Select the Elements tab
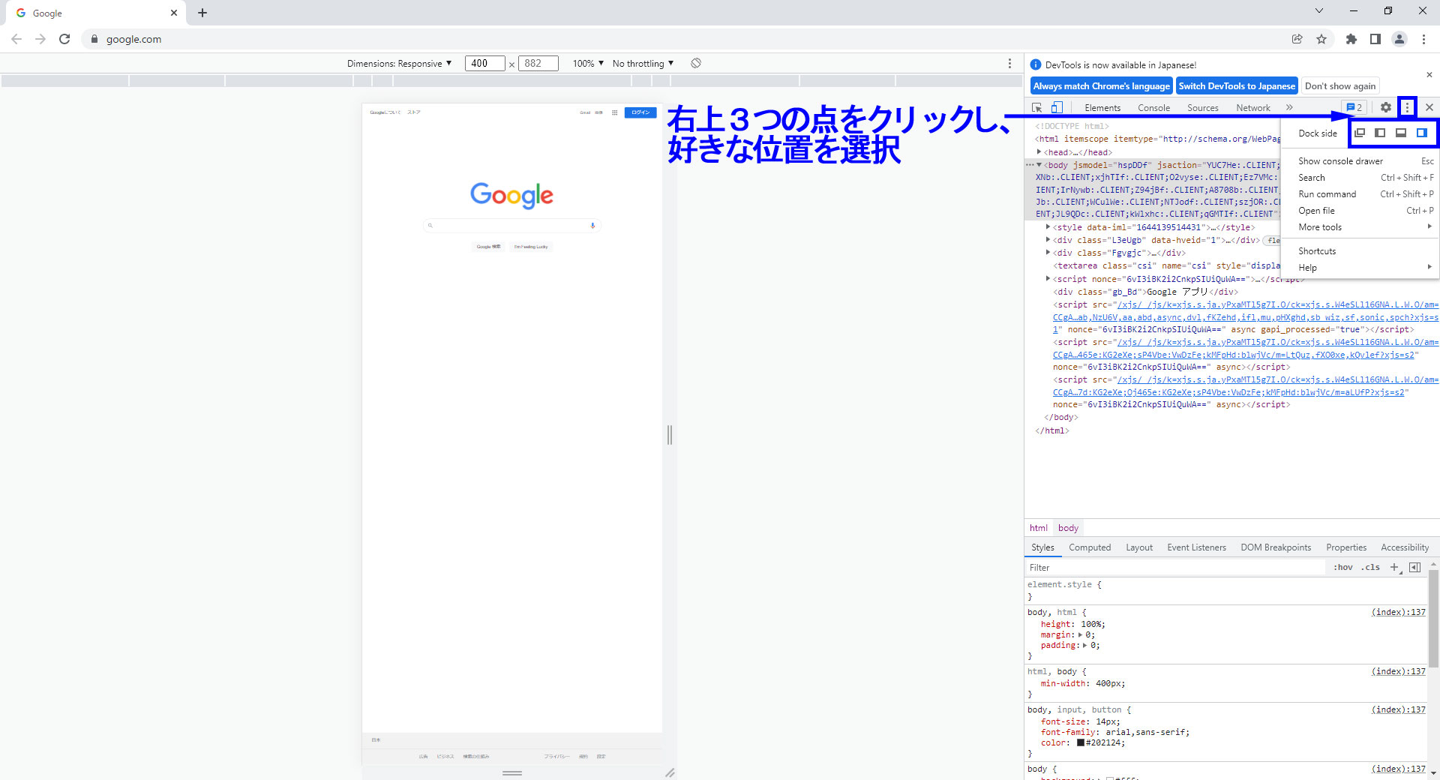The height and width of the screenshot is (780, 1440). [x=1102, y=108]
